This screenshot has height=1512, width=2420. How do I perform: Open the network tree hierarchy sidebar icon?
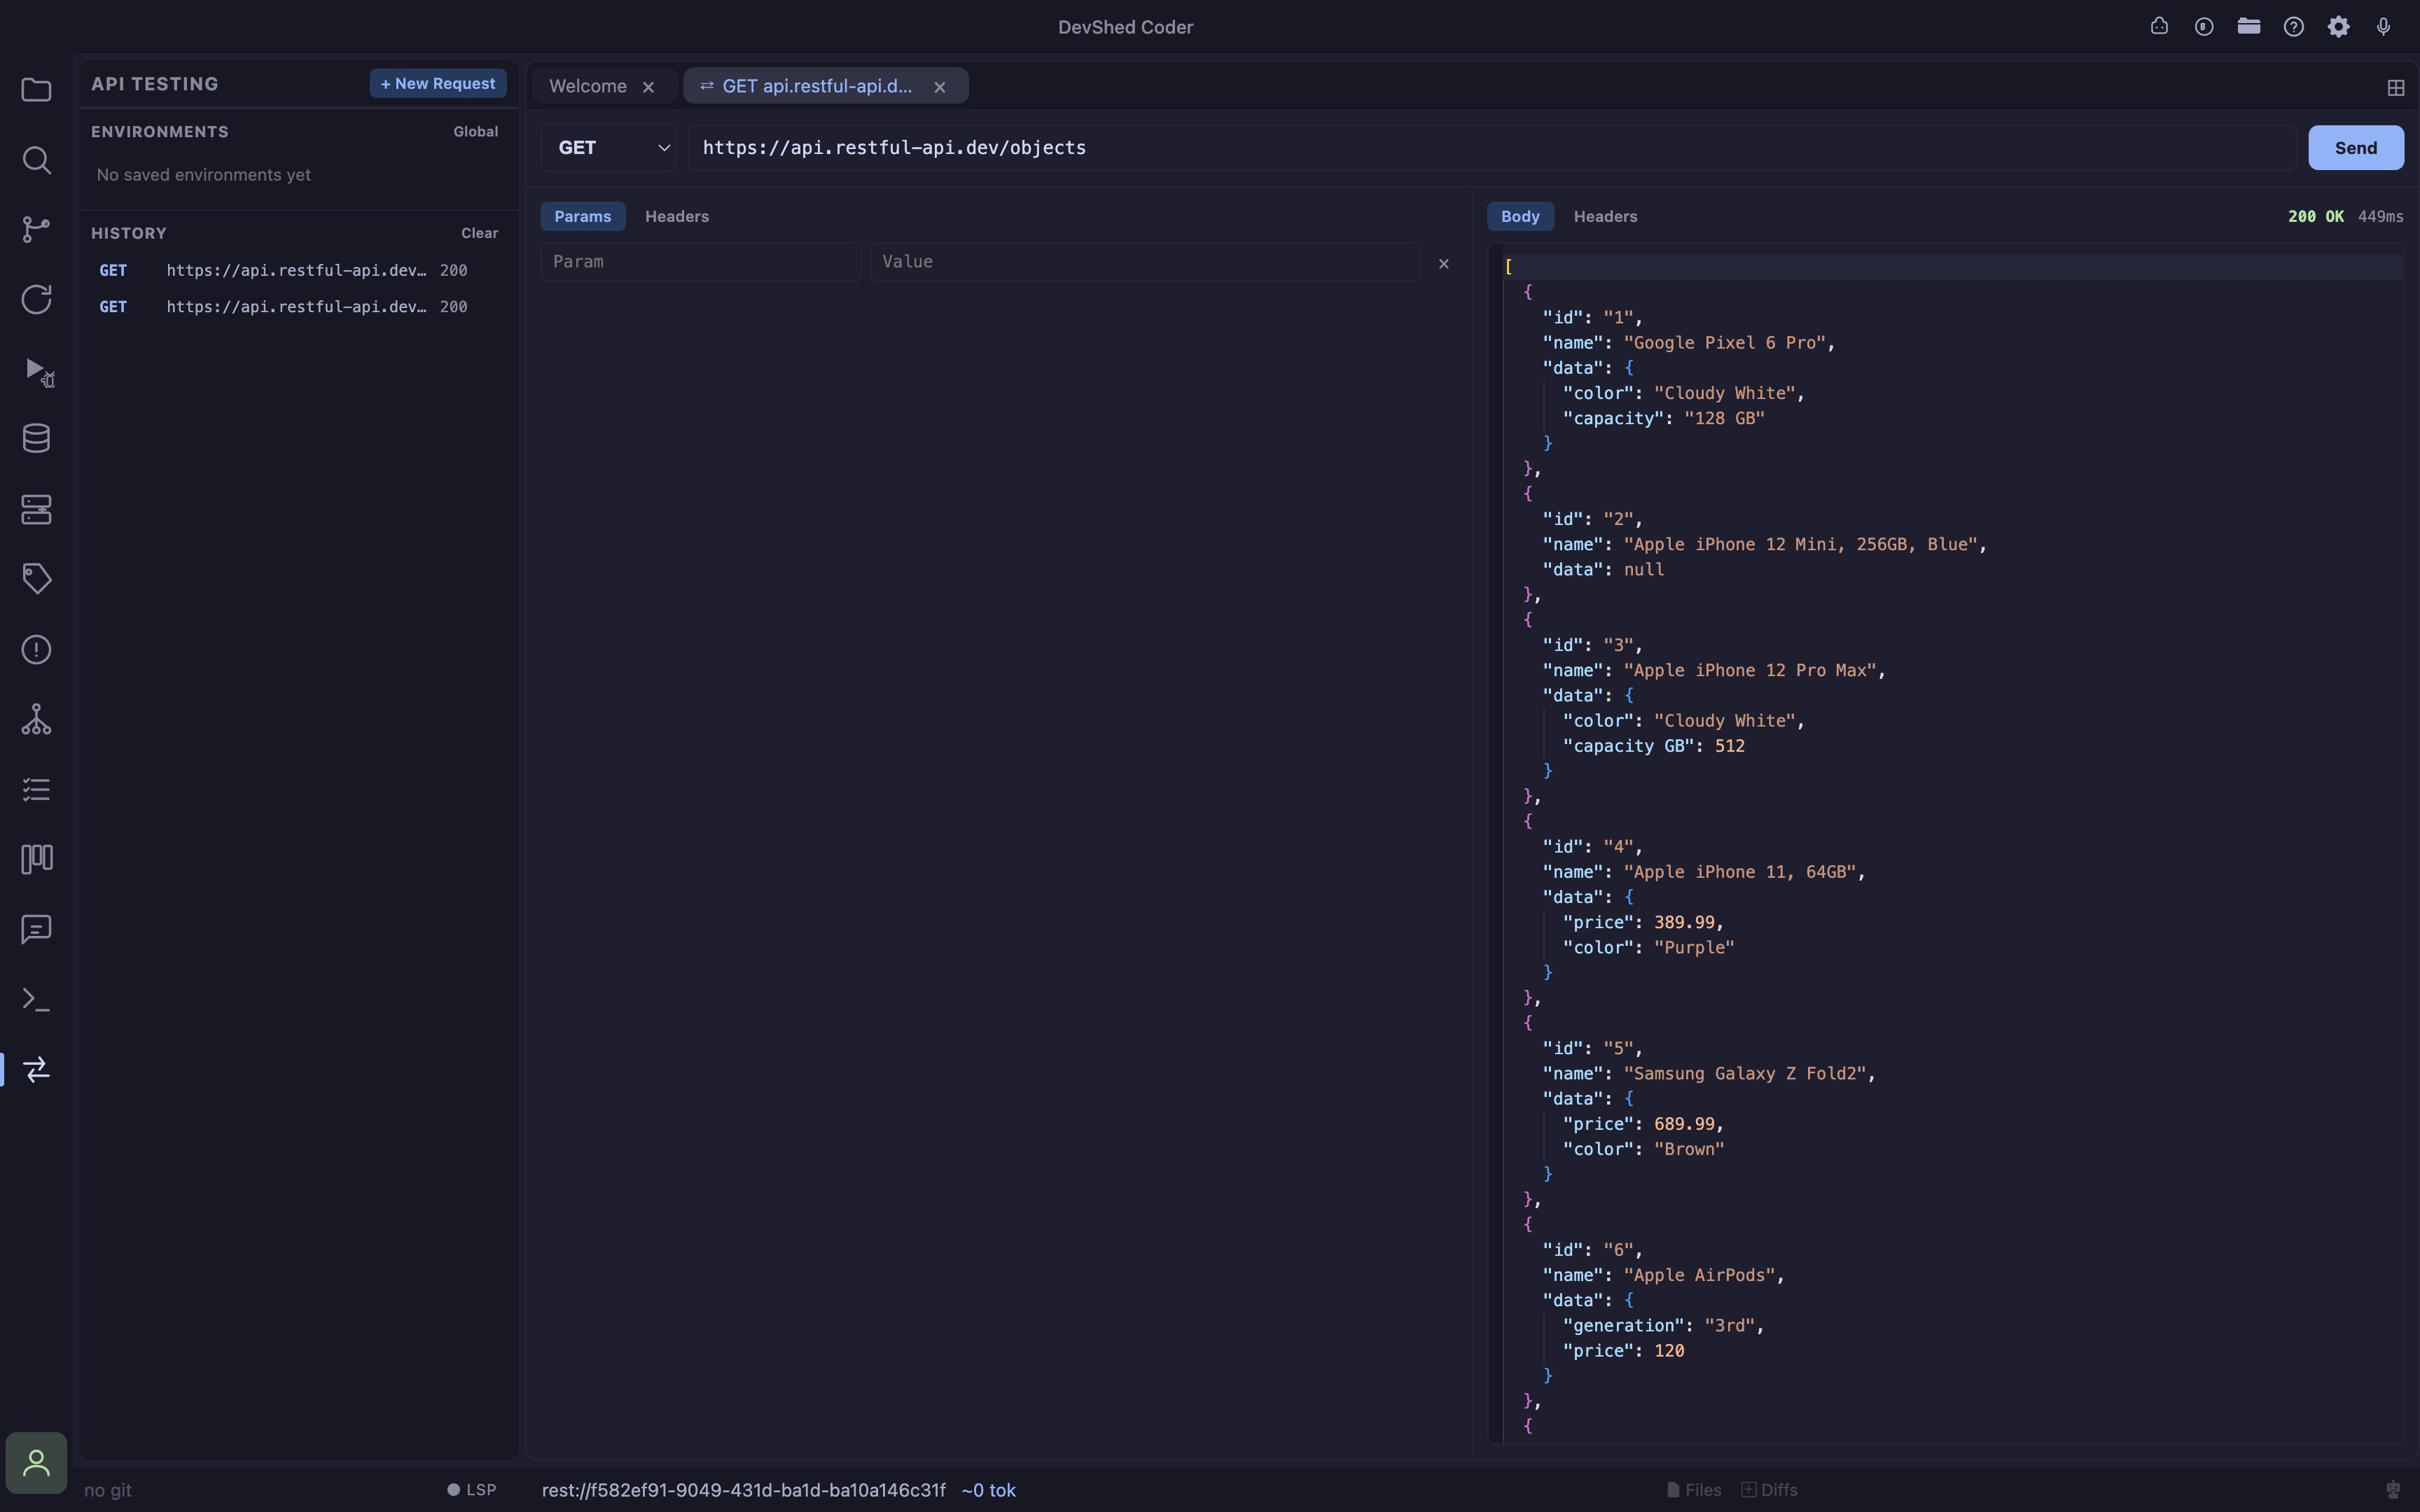(x=36, y=719)
